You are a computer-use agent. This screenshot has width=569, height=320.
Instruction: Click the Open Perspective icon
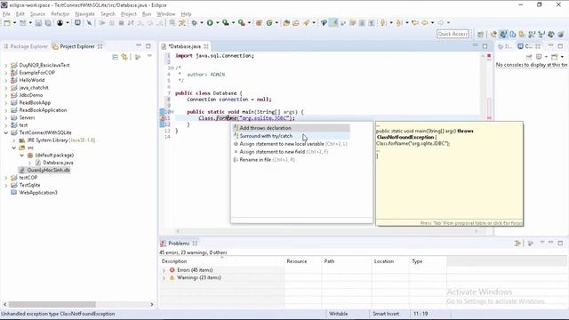[480, 35]
